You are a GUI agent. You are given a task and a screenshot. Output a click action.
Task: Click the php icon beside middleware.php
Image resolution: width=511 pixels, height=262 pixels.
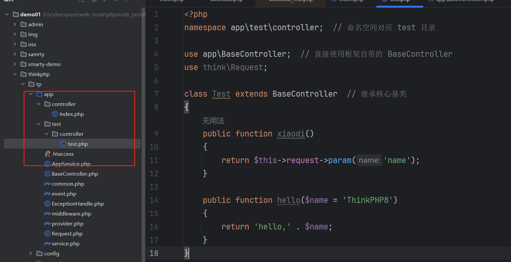pos(47,214)
